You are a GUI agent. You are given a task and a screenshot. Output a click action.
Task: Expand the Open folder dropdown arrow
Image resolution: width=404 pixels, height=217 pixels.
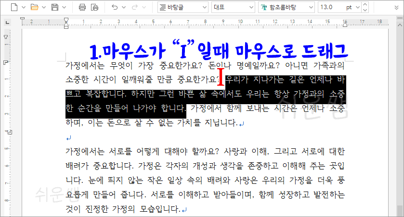click(44, 7)
